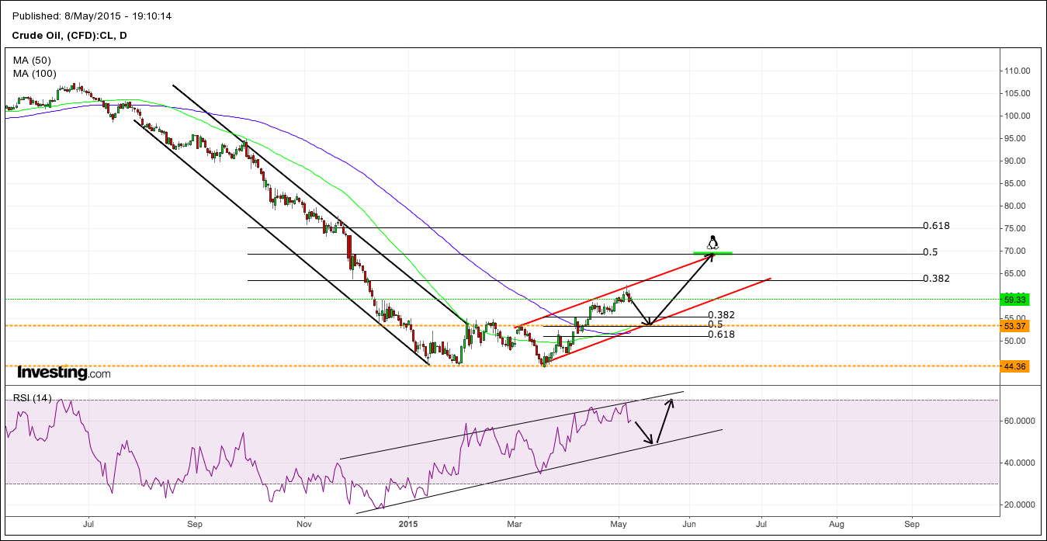Click the green 59.33 current price label
This screenshot has width=1047, height=541.
point(1014,299)
